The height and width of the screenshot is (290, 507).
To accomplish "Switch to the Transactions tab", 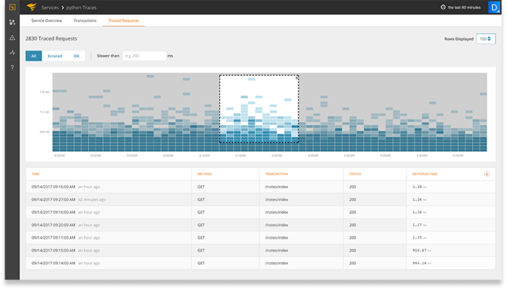I will 84,21.
